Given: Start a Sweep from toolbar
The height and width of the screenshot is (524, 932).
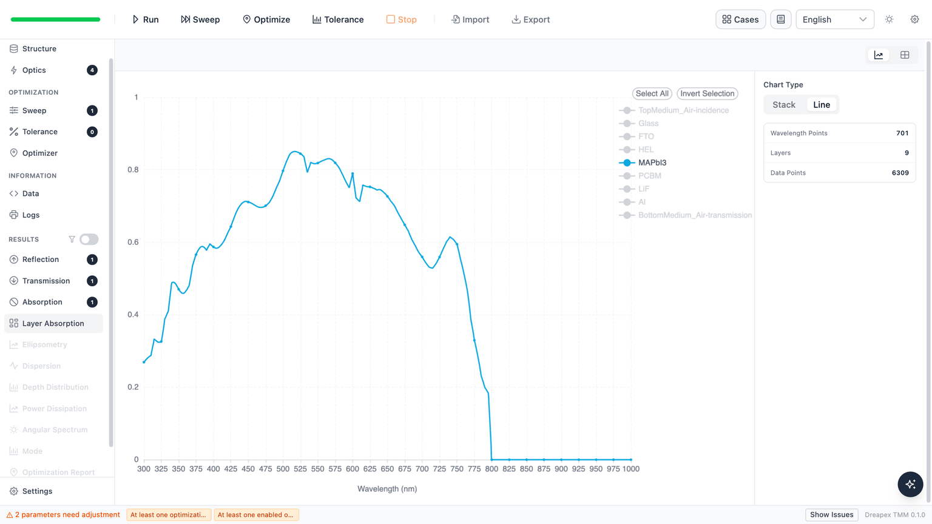Looking at the screenshot, I should (200, 19).
